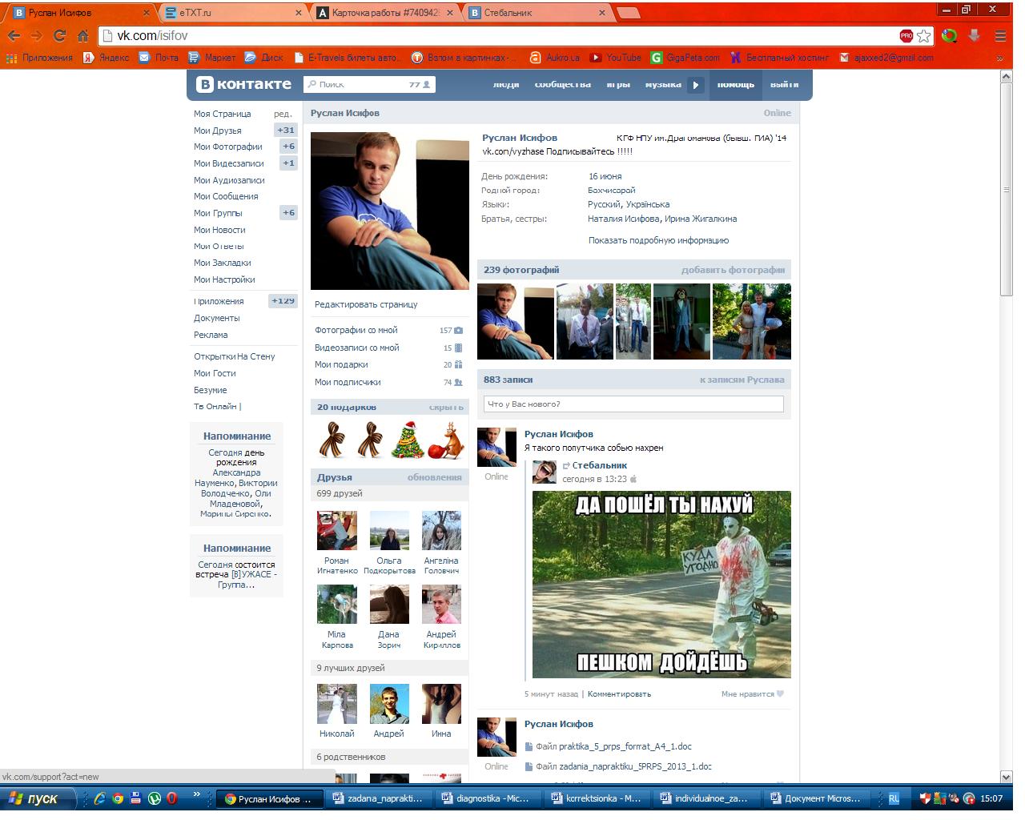
Task: Open the музыка header menu item
Action: (x=663, y=84)
